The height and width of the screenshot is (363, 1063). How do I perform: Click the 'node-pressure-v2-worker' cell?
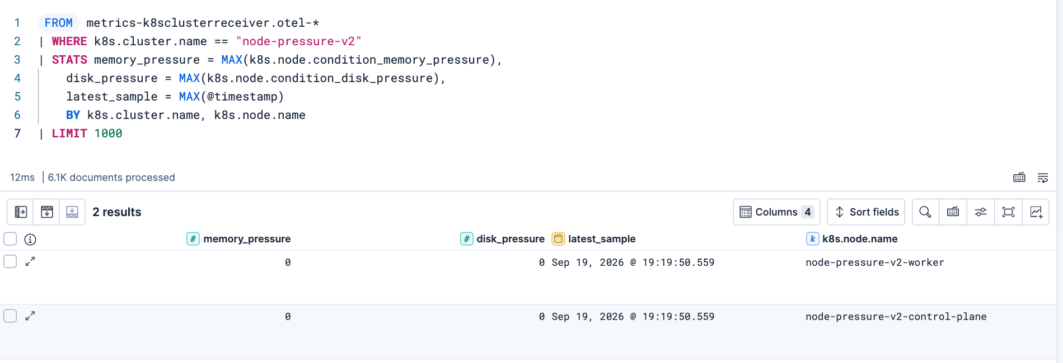coord(874,262)
